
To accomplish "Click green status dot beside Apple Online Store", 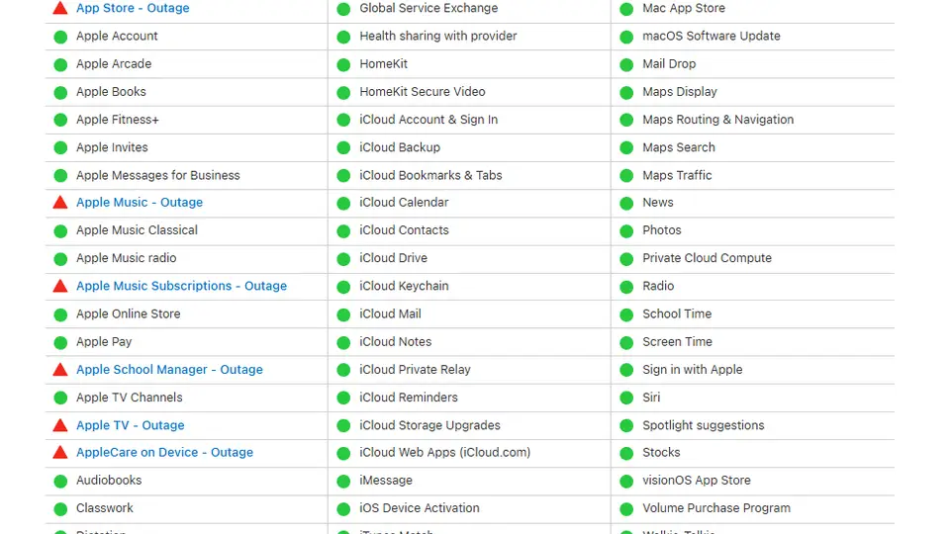I will [60, 314].
